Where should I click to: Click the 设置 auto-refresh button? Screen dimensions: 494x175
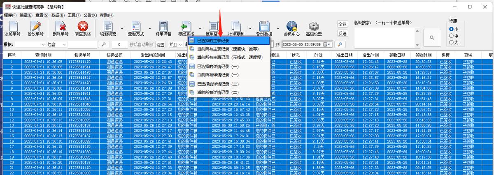click(160, 44)
